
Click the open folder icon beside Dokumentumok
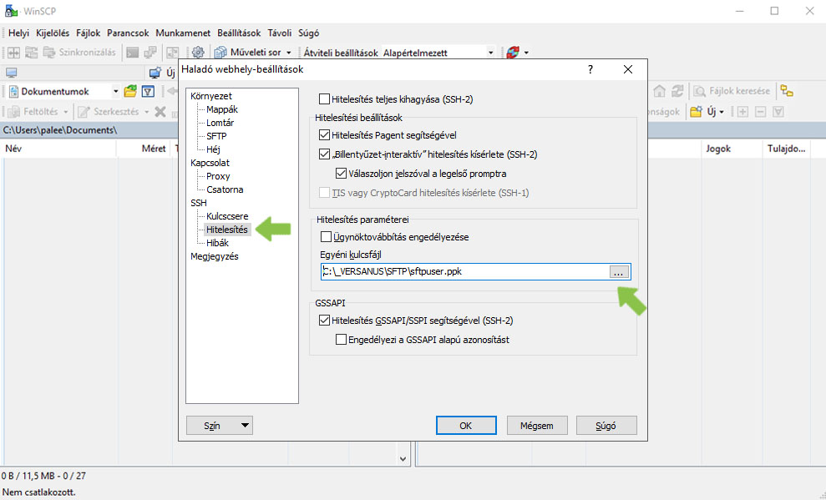tap(130, 92)
